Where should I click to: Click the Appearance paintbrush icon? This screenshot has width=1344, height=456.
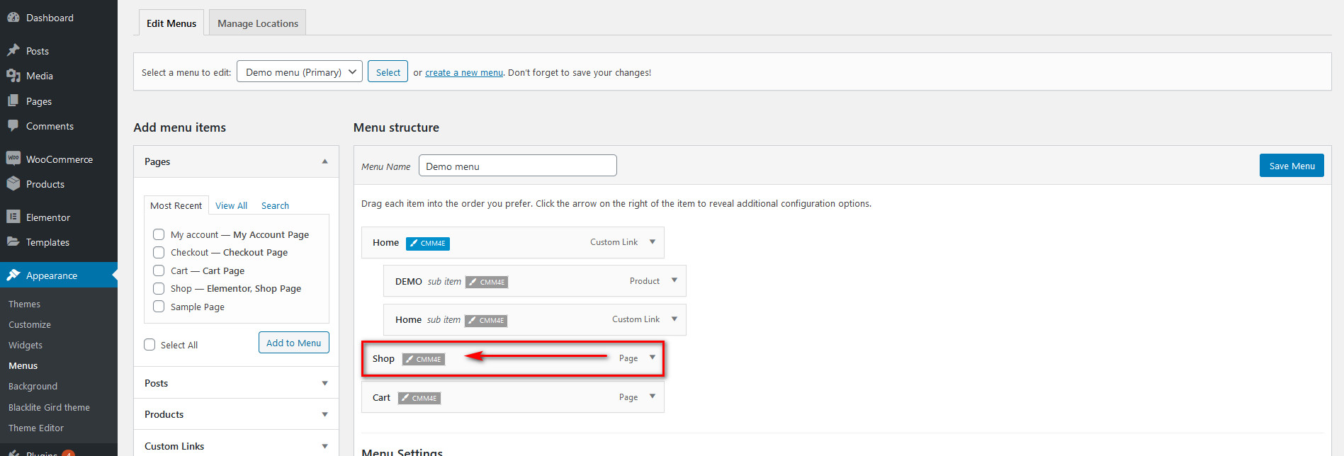tap(13, 275)
